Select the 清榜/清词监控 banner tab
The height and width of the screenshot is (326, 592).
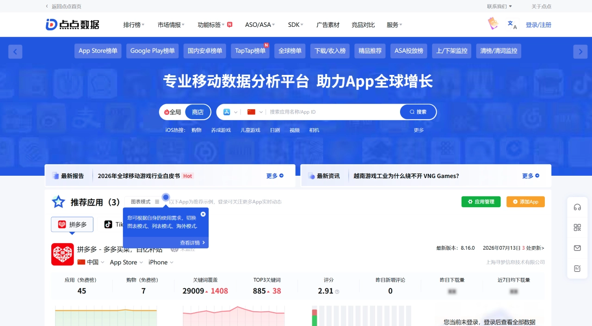click(499, 51)
